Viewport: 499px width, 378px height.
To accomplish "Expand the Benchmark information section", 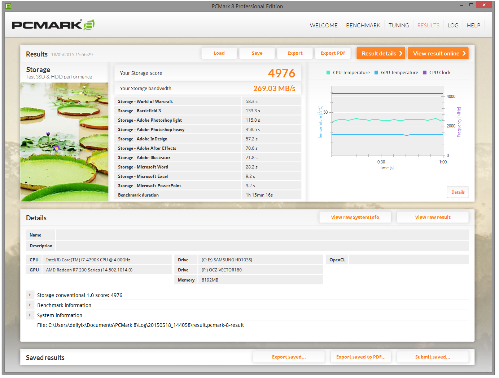I will 30,305.
